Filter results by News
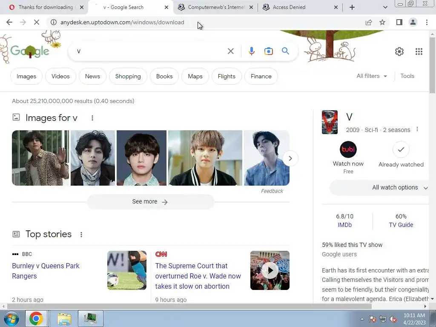Viewport: 436px width, 327px height. tap(92, 76)
